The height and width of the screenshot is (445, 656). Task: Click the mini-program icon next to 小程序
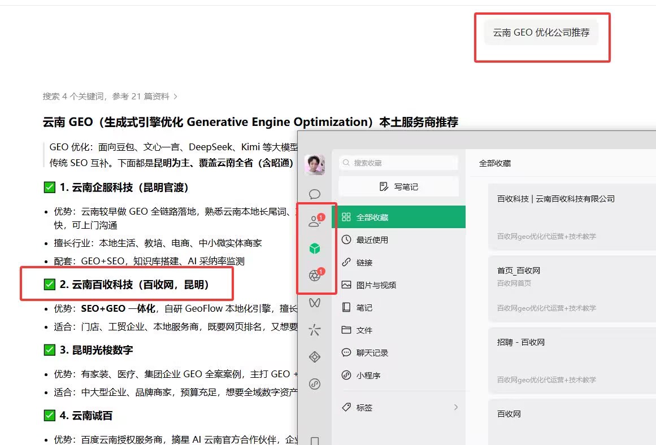(346, 375)
